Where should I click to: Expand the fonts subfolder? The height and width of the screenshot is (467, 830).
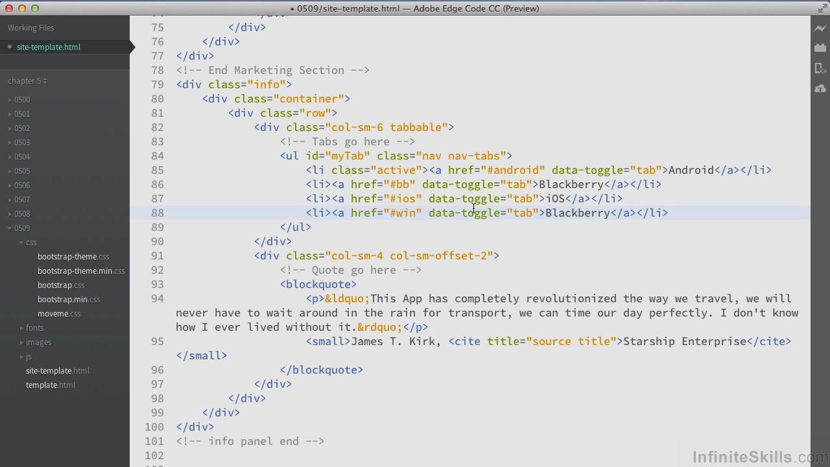[21, 328]
